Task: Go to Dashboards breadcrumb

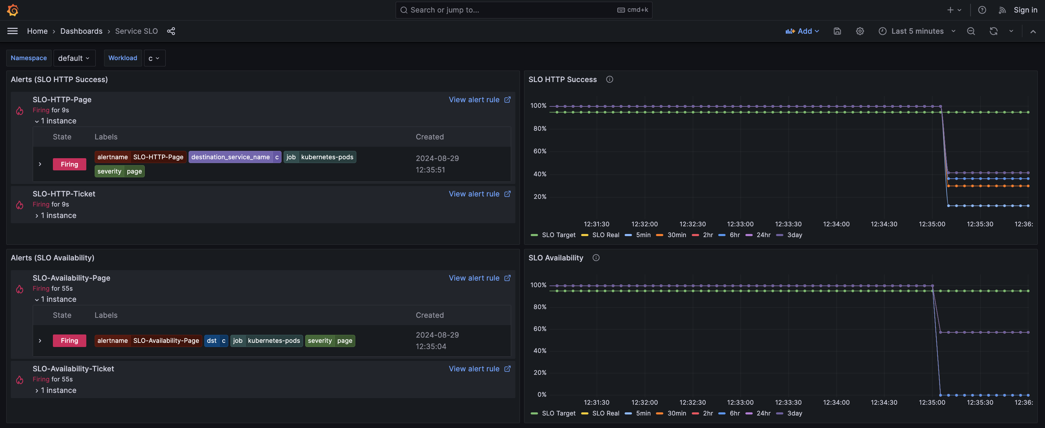Action: (x=81, y=31)
